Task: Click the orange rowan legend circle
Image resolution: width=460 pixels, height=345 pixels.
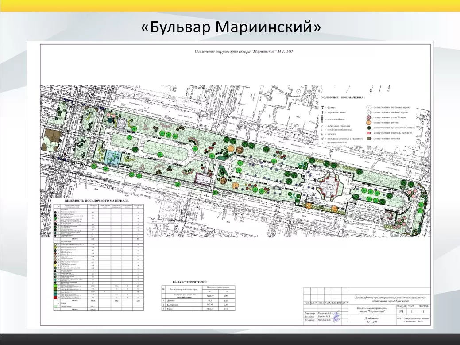Action: coord(368,123)
